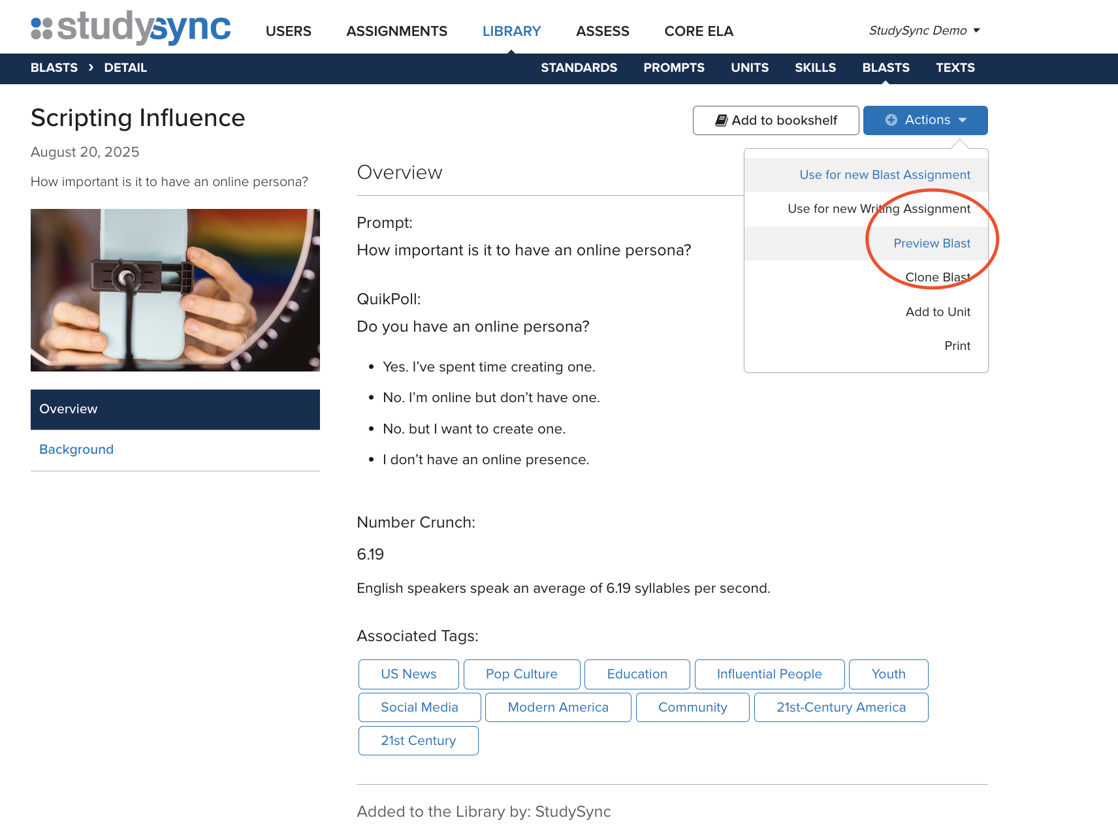Go to the TEXTS library section
The height and width of the screenshot is (837, 1118).
(x=955, y=68)
